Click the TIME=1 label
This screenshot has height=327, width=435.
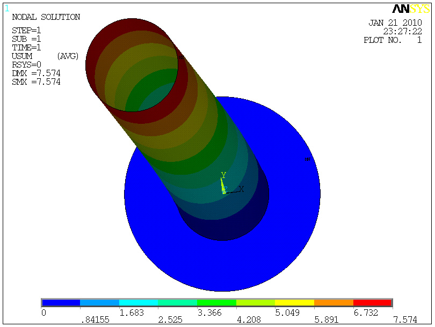click(x=26, y=47)
